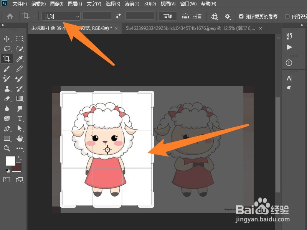Toggle 删除裁剪的像素 checkbox
307x230 pixels.
click(241, 16)
